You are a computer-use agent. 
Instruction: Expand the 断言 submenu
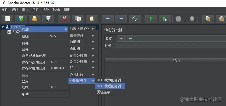(x=82, y=68)
